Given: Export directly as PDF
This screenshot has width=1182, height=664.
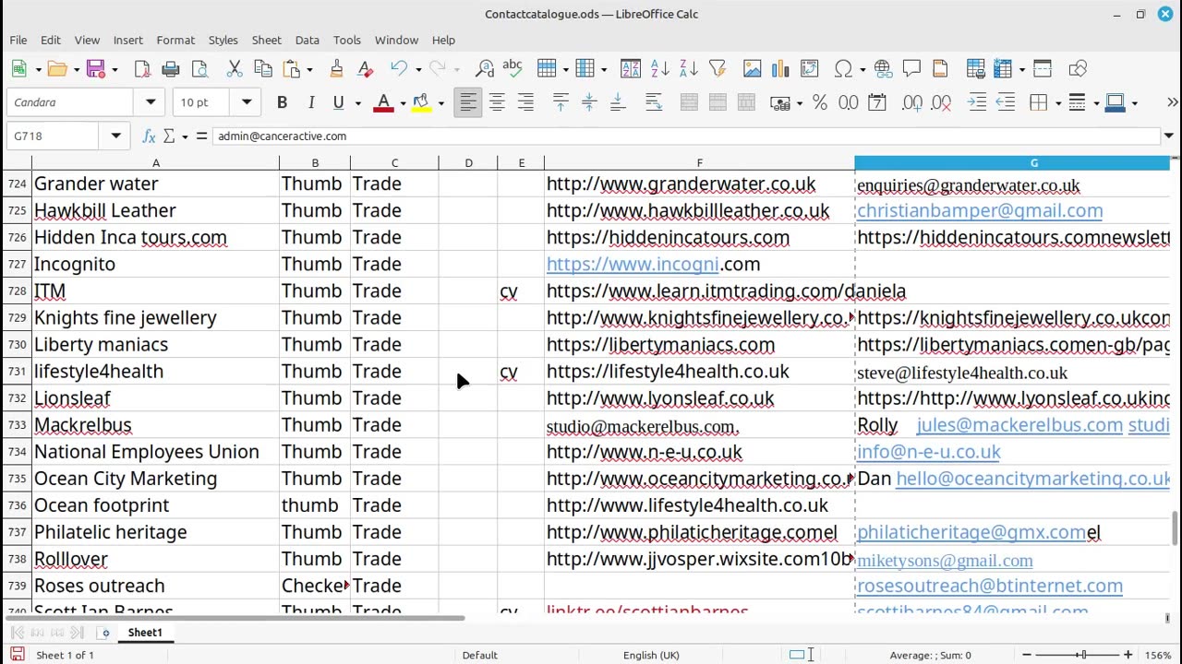Looking at the screenshot, I should click(142, 69).
